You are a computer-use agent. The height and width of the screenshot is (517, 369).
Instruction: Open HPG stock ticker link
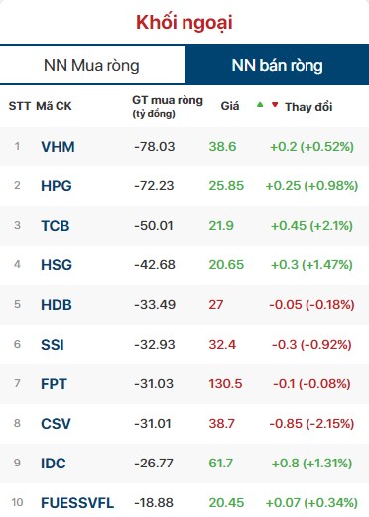57,186
